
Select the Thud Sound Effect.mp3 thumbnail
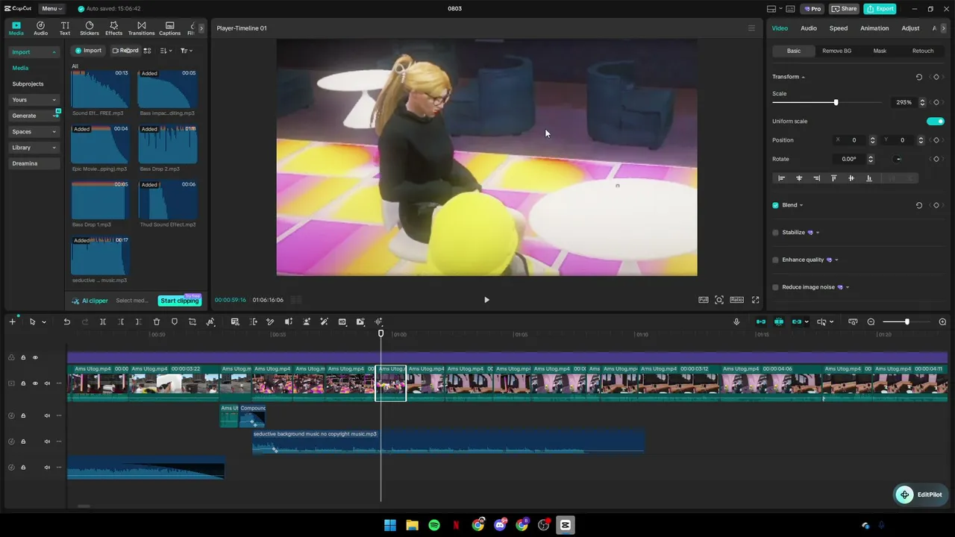coord(168,199)
